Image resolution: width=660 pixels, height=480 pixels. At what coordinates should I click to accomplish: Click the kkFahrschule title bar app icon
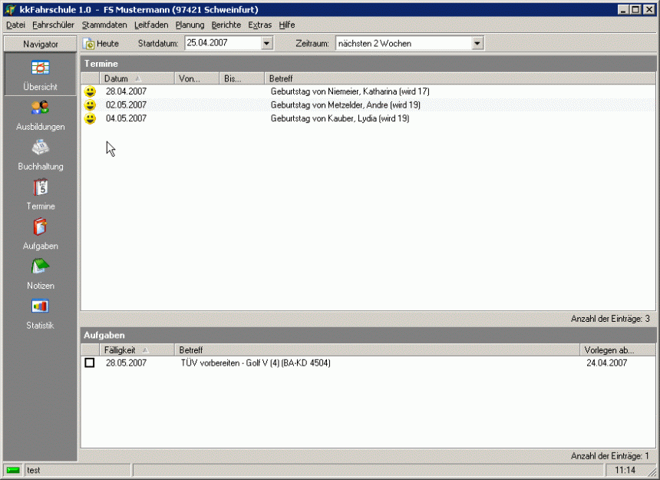click(x=11, y=9)
